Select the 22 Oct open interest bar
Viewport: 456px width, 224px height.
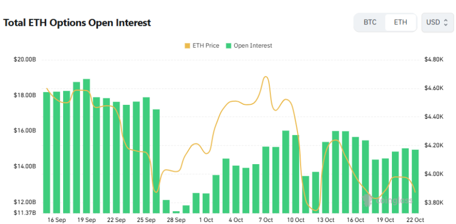(x=415, y=181)
